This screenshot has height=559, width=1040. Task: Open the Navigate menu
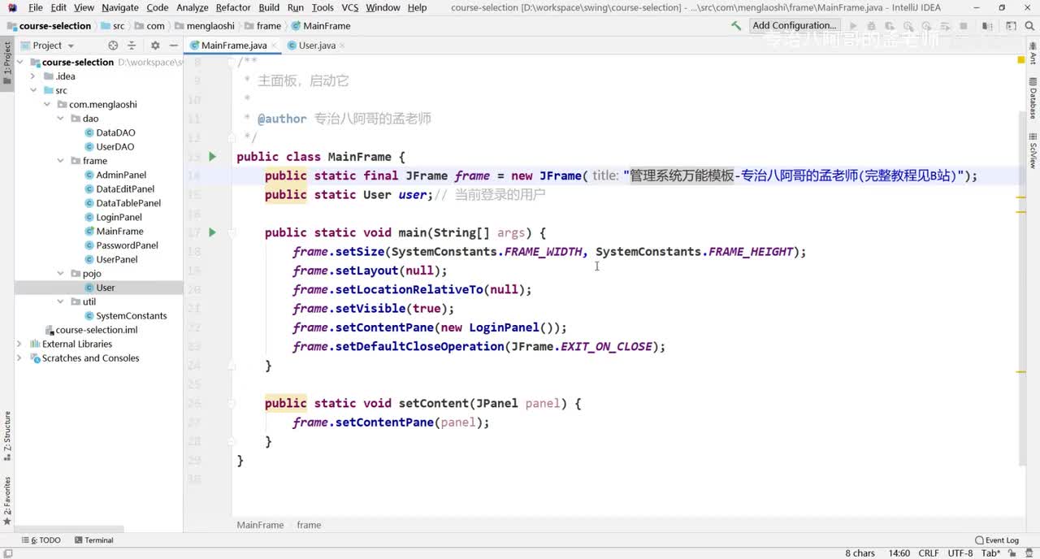[x=120, y=7]
